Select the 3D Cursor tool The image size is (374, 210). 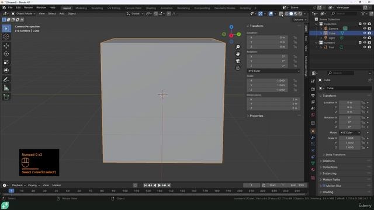6,37
